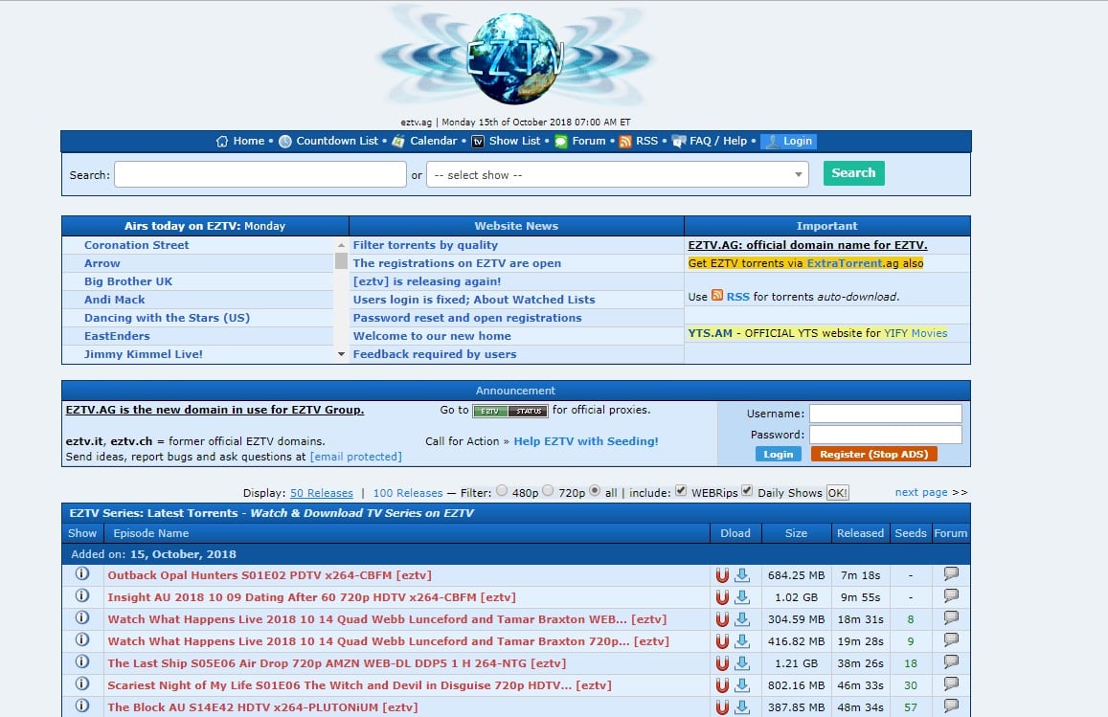Click the magnet icon for Outback Opal Hunters
This screenshot has width=1108, height=717.
(721, 572)
